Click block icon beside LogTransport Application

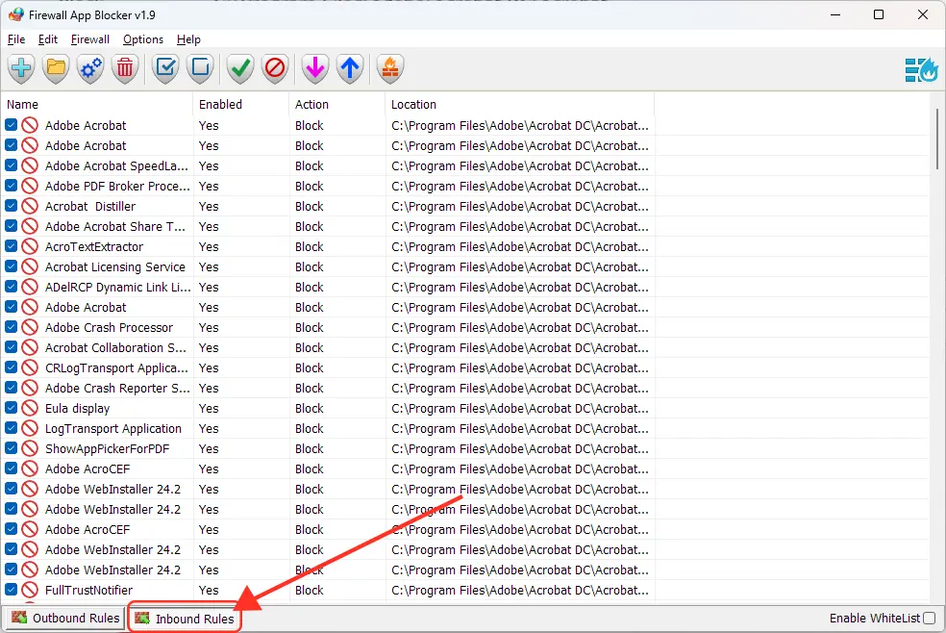click(x=30, y=428)
